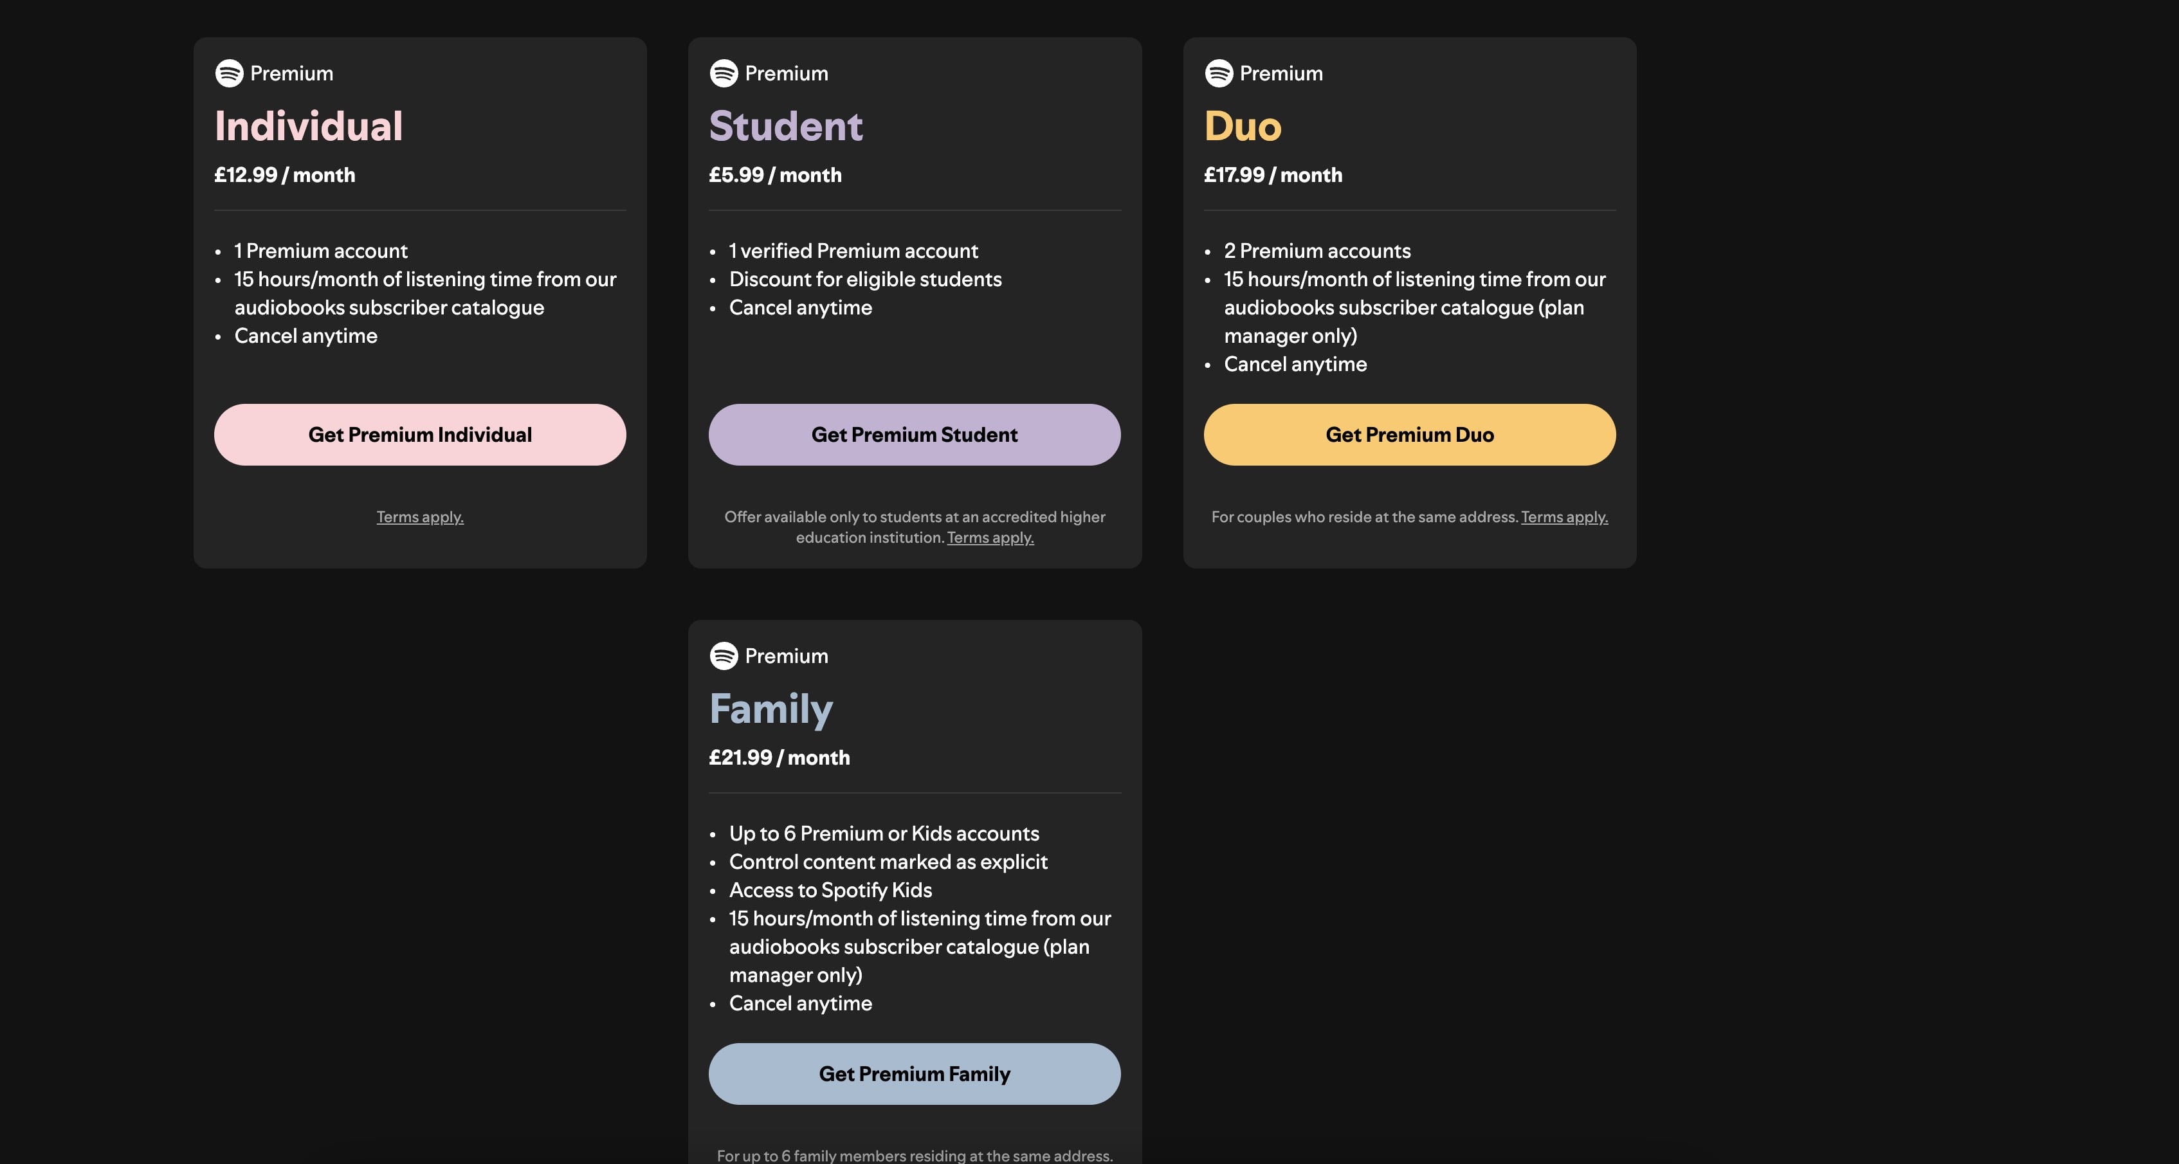Click the pink Individual plan heading
2179x1164 pixels.
[x=309, y=126]
